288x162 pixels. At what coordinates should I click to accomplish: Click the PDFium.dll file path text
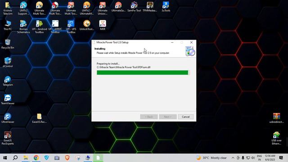pos(123,67)
